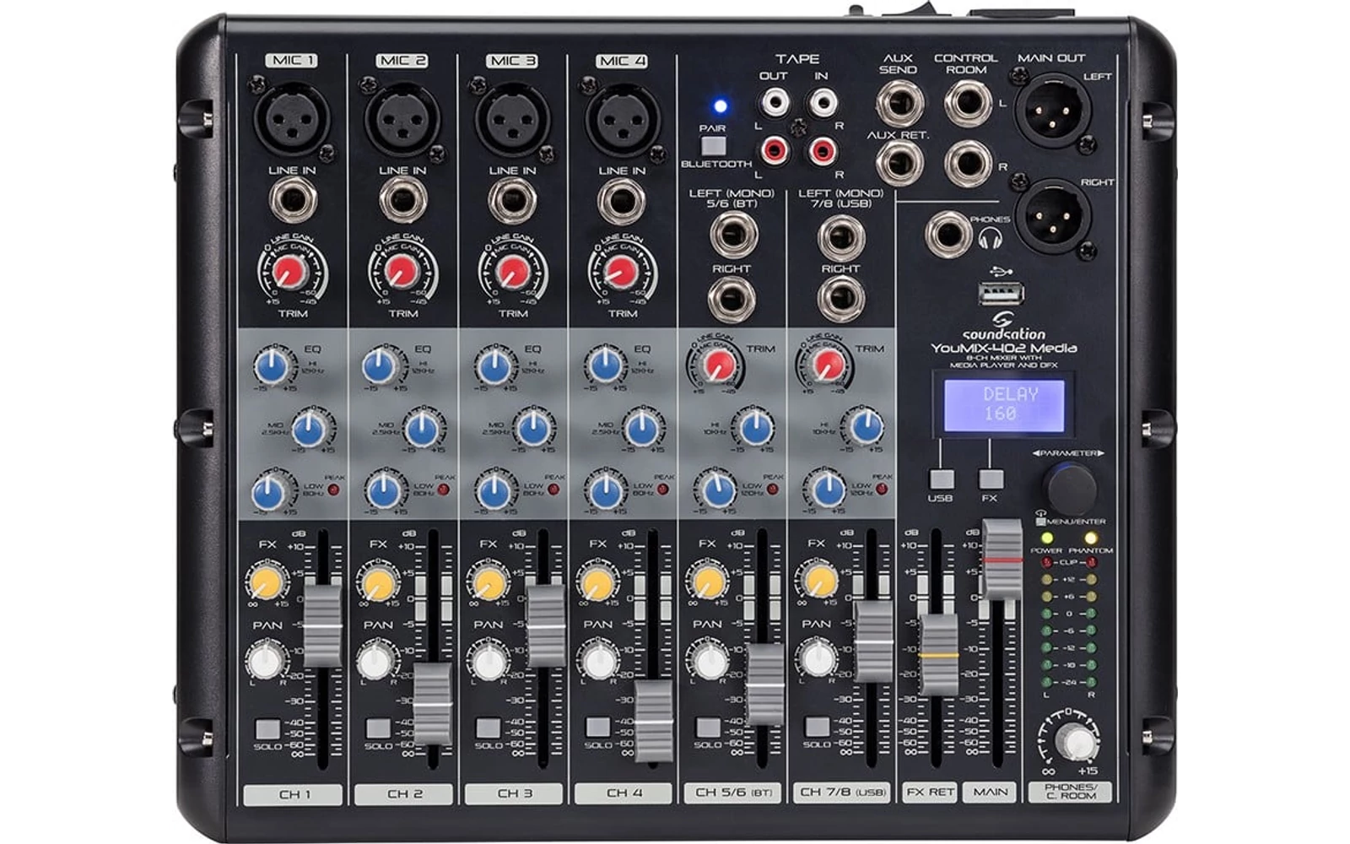Click the AUX SEND jack
The width and height of the screenshot is (1350, 844).
click(899, 105)
